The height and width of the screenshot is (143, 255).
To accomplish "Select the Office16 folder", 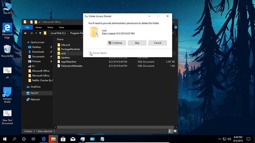I will (x=65, y=45).
